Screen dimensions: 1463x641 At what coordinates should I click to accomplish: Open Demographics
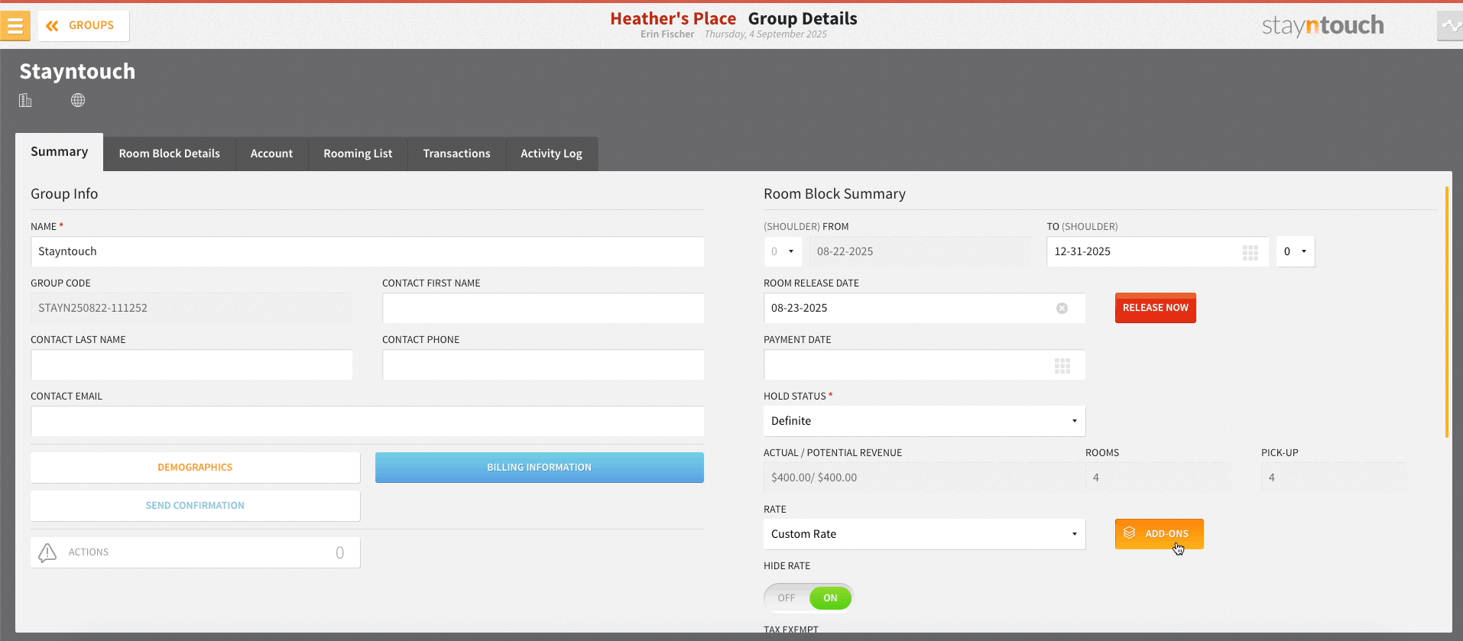[x=195, y=468]
